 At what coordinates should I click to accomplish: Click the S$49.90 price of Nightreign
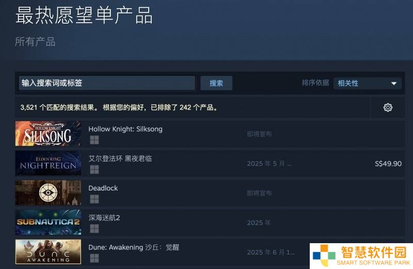pyautogui.click(x=388, y=164)
